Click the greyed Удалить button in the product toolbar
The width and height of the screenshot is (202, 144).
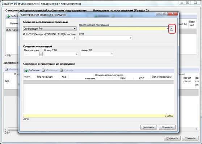(x=67, y=70)
